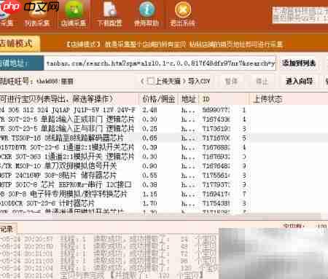Click the 地址 column header

189,99
